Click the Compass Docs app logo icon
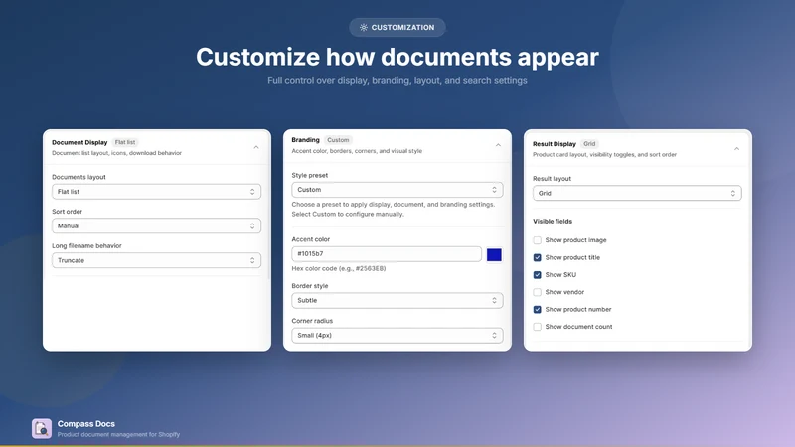Viewport: 795px width, 447px height. (42, 428)
